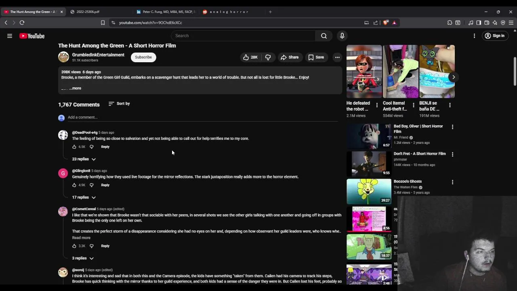Image resolution: width=517 pixels, height=291 pixels.
Task: Focus the Add a comment field
Action: point(203,117)
